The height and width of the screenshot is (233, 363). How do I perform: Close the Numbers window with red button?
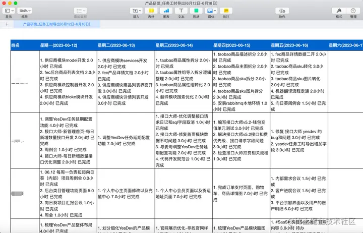4,3
